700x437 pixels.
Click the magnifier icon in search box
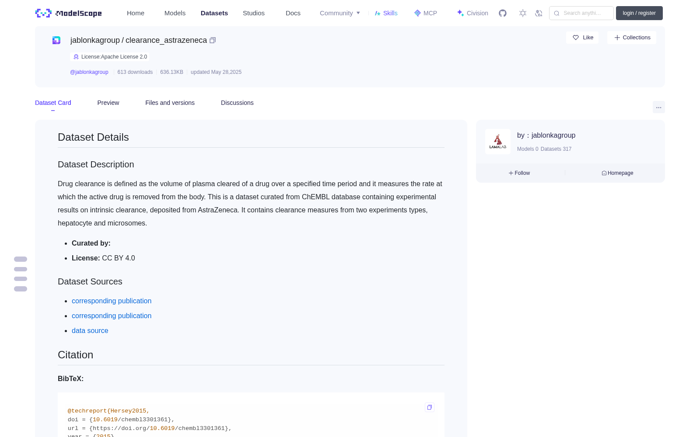pos(556,13)
